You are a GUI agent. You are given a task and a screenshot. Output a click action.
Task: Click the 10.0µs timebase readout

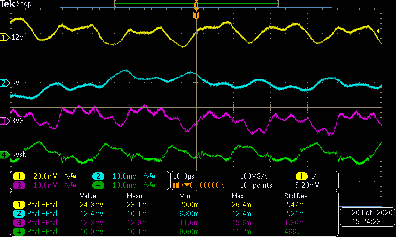coord(184,176)
